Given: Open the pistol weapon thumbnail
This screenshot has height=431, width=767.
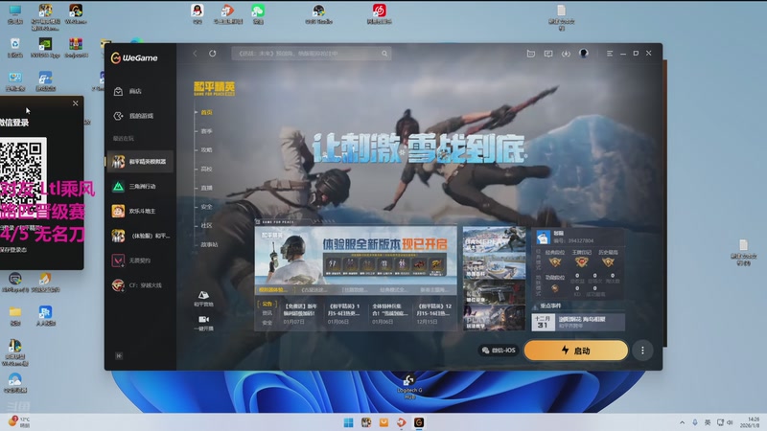Looking at the screenshot, I should tap(494, 292).
